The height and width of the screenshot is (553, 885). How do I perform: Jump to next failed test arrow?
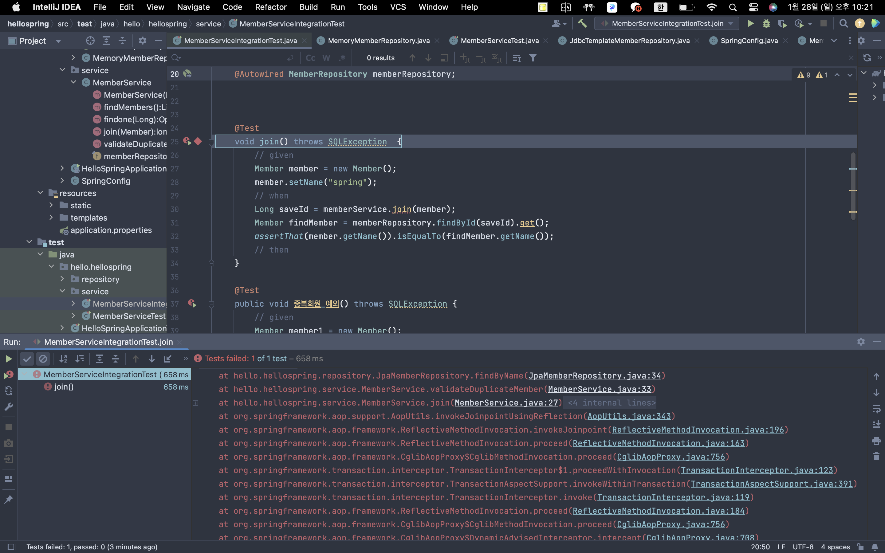(151, 359)
